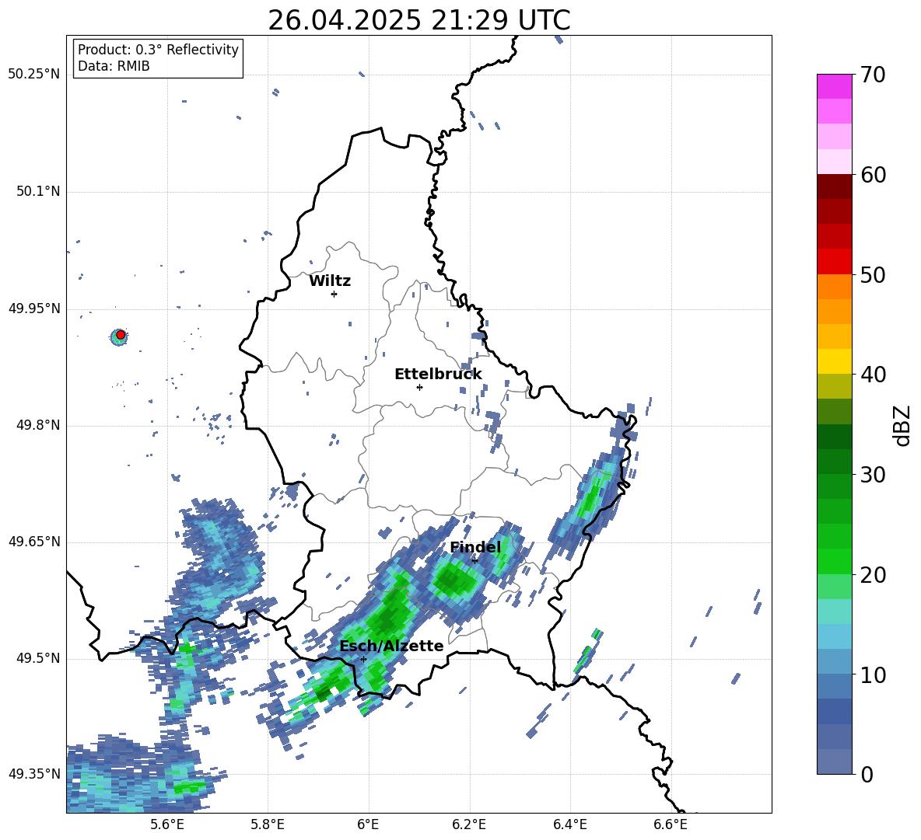Click the colorbar value 60
The height and width of the screenshot is (840, 921).
873,174
